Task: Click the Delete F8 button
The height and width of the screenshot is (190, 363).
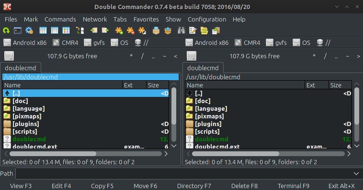Action: (244, 186)
